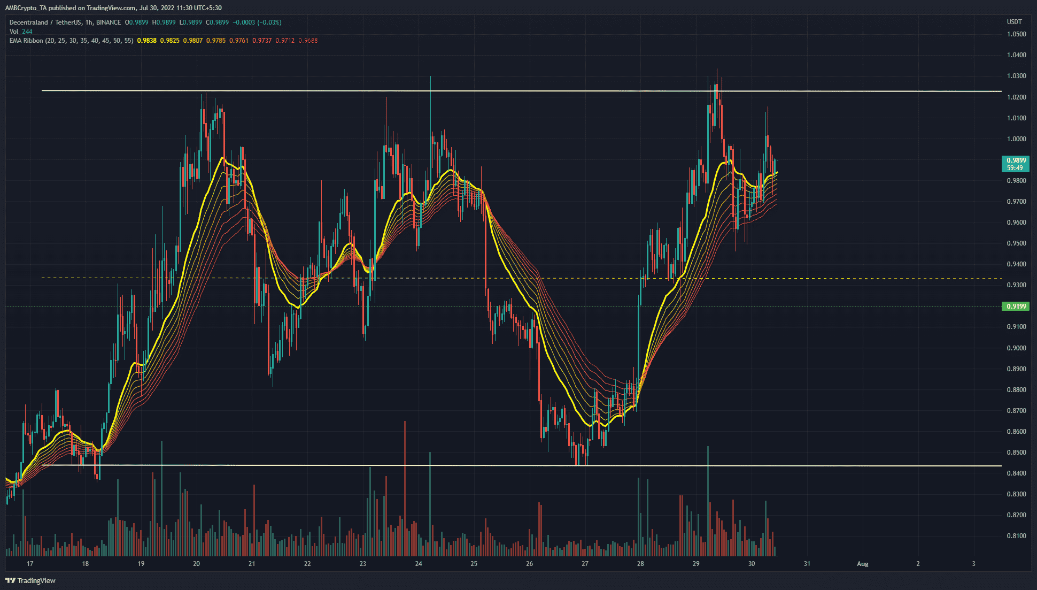Click the EMA value 0.9838
This screenshot has width=1037, height=590.
coord(147,41)
